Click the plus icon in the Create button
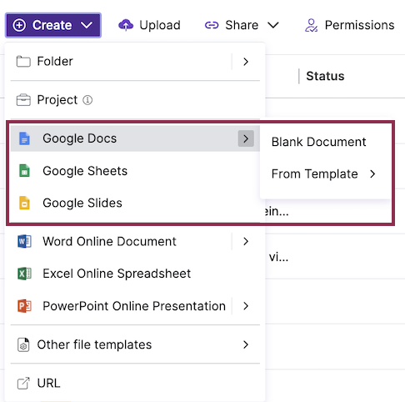405x402 pixels. [x=19, y=25]
